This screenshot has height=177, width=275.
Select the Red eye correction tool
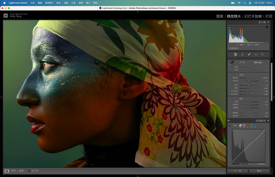(x=256, y=54)
